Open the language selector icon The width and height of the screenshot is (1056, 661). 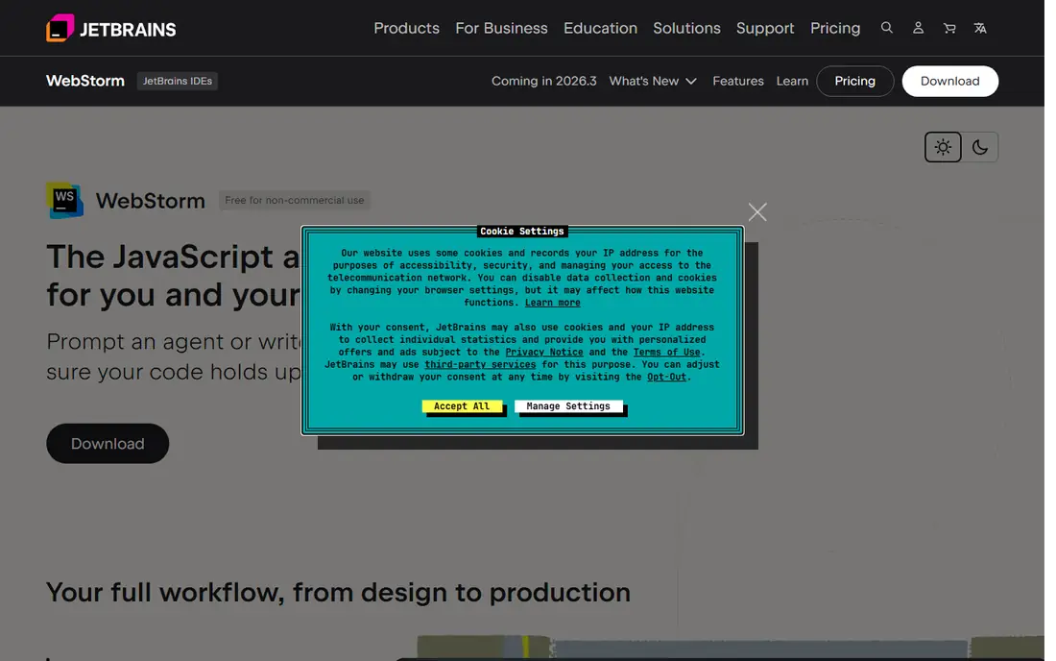(x=980, y=28)
